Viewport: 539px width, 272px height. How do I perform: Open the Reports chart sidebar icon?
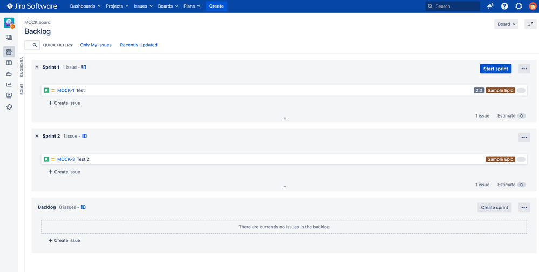point(9,85)
